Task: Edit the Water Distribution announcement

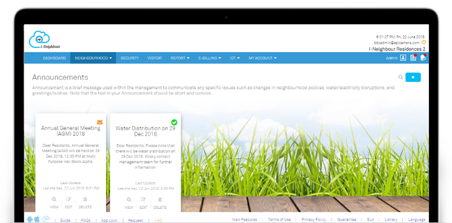Action: click(144, 203)
